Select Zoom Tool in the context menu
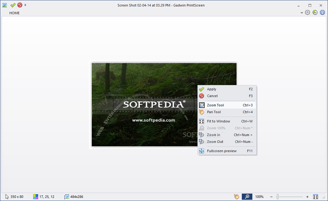The height and width of the screenshot is (201, 328). (227, 105)
